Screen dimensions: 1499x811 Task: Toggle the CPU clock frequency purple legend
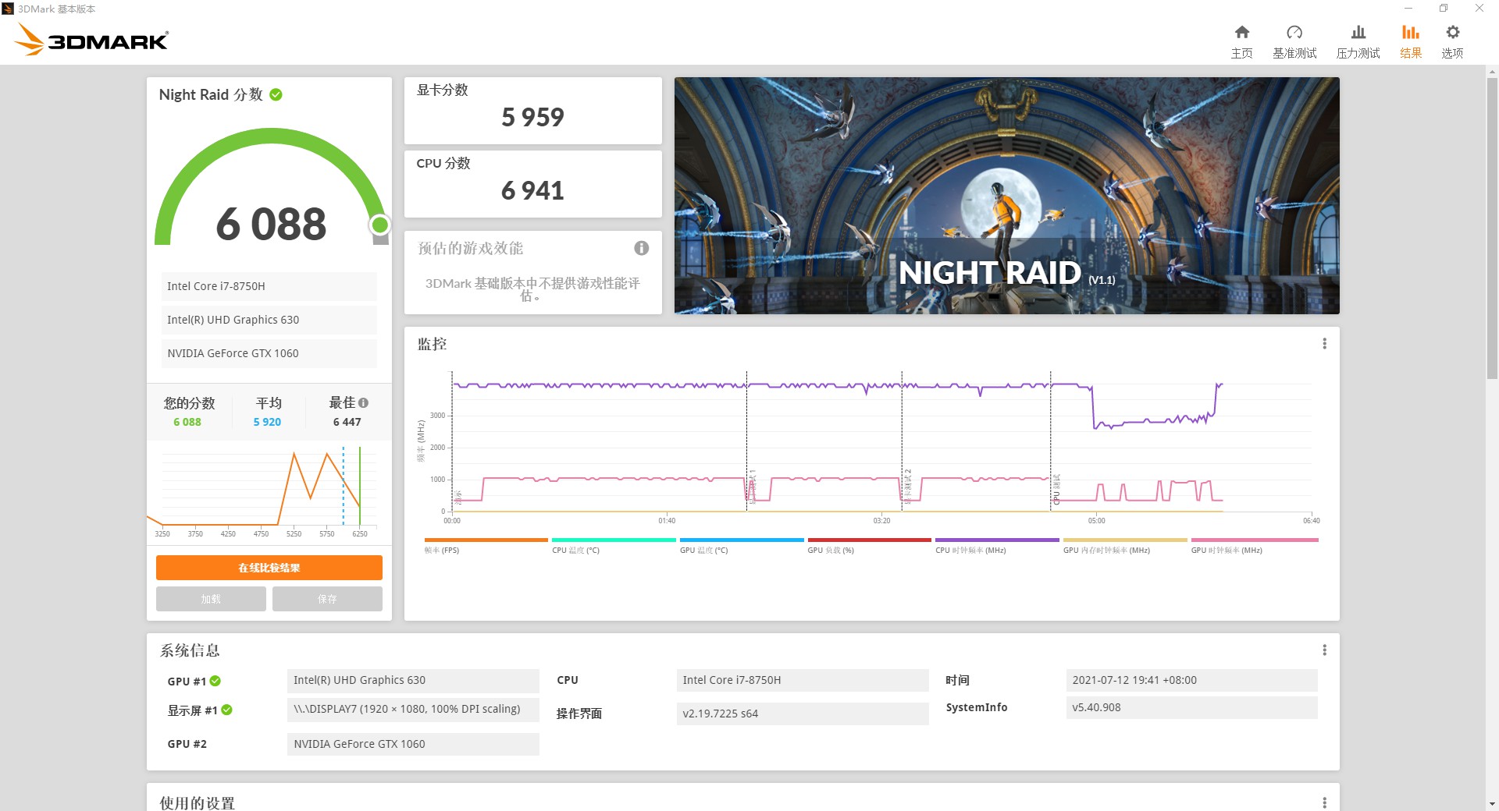pyautogui.click(x=996, y=540)
